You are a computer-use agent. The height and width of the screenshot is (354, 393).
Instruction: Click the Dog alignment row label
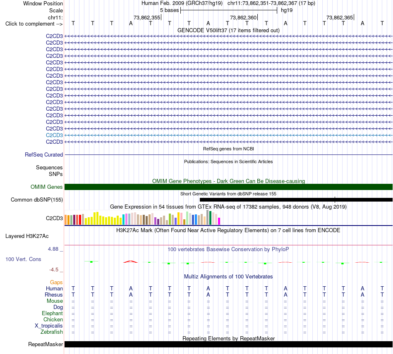(x=58, y=307)
